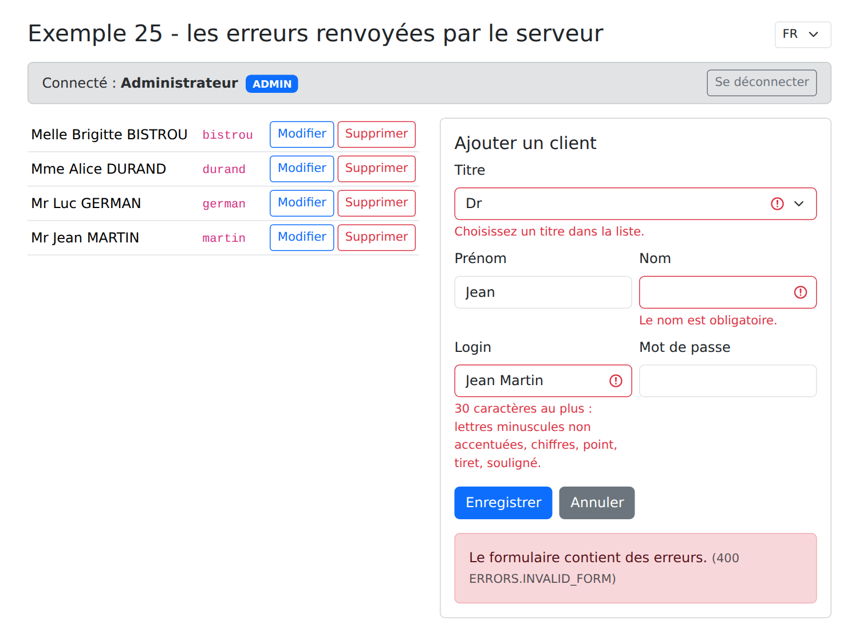859x639 pixels.
Task: Click the 'german' login text
Action: (224, 203)
